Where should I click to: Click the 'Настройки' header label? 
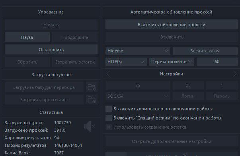tap(172, 74)
